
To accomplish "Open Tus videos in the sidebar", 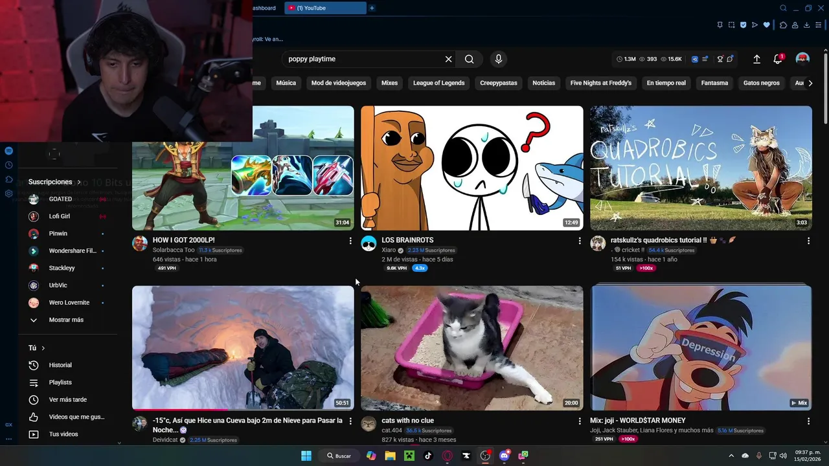I will pos(63,434).
